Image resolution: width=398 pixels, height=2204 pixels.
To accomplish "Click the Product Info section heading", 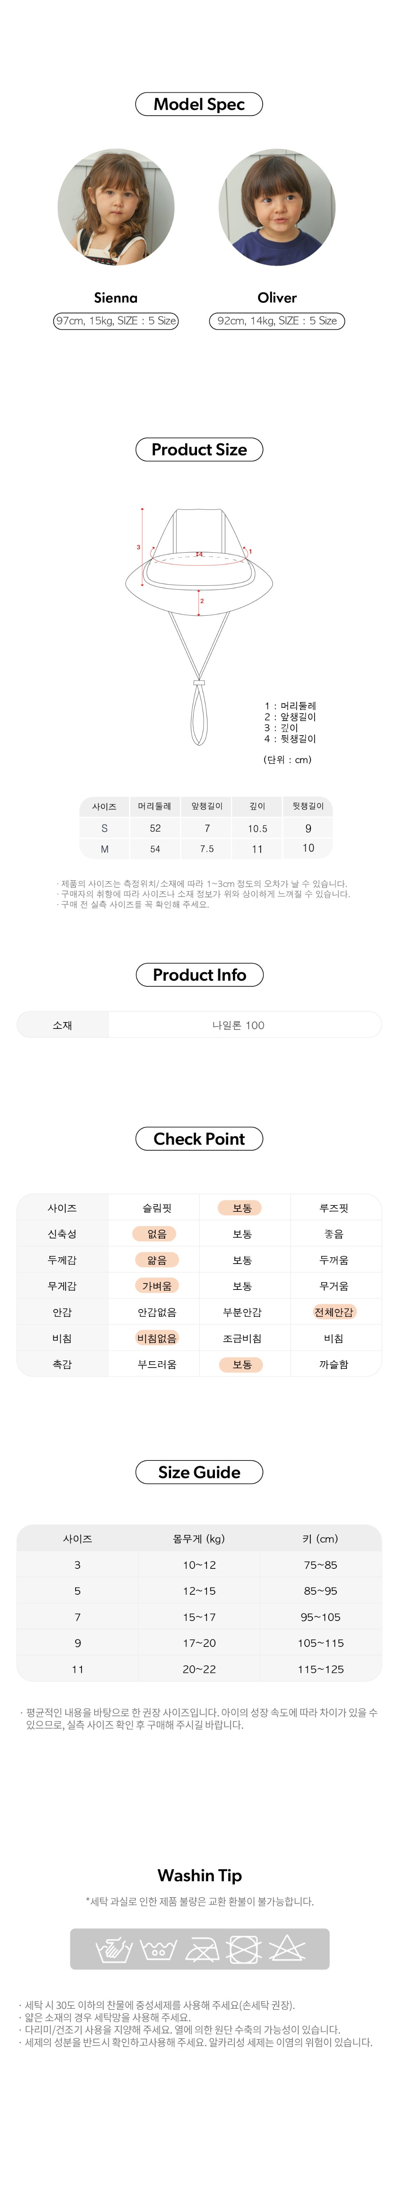I will [199, 975].
